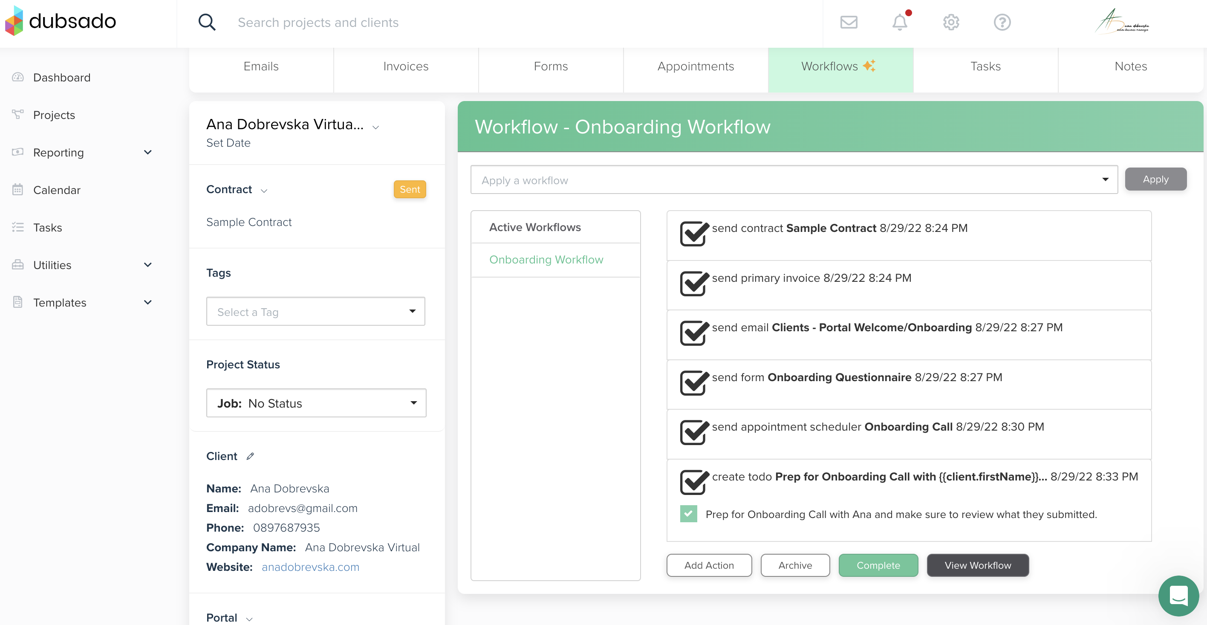
Task: Click the help question mark icon
Action: pyautogui.click(x=1002, y=21)
